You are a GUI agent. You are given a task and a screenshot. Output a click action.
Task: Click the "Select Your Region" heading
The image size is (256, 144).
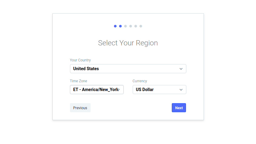[128, 43]
